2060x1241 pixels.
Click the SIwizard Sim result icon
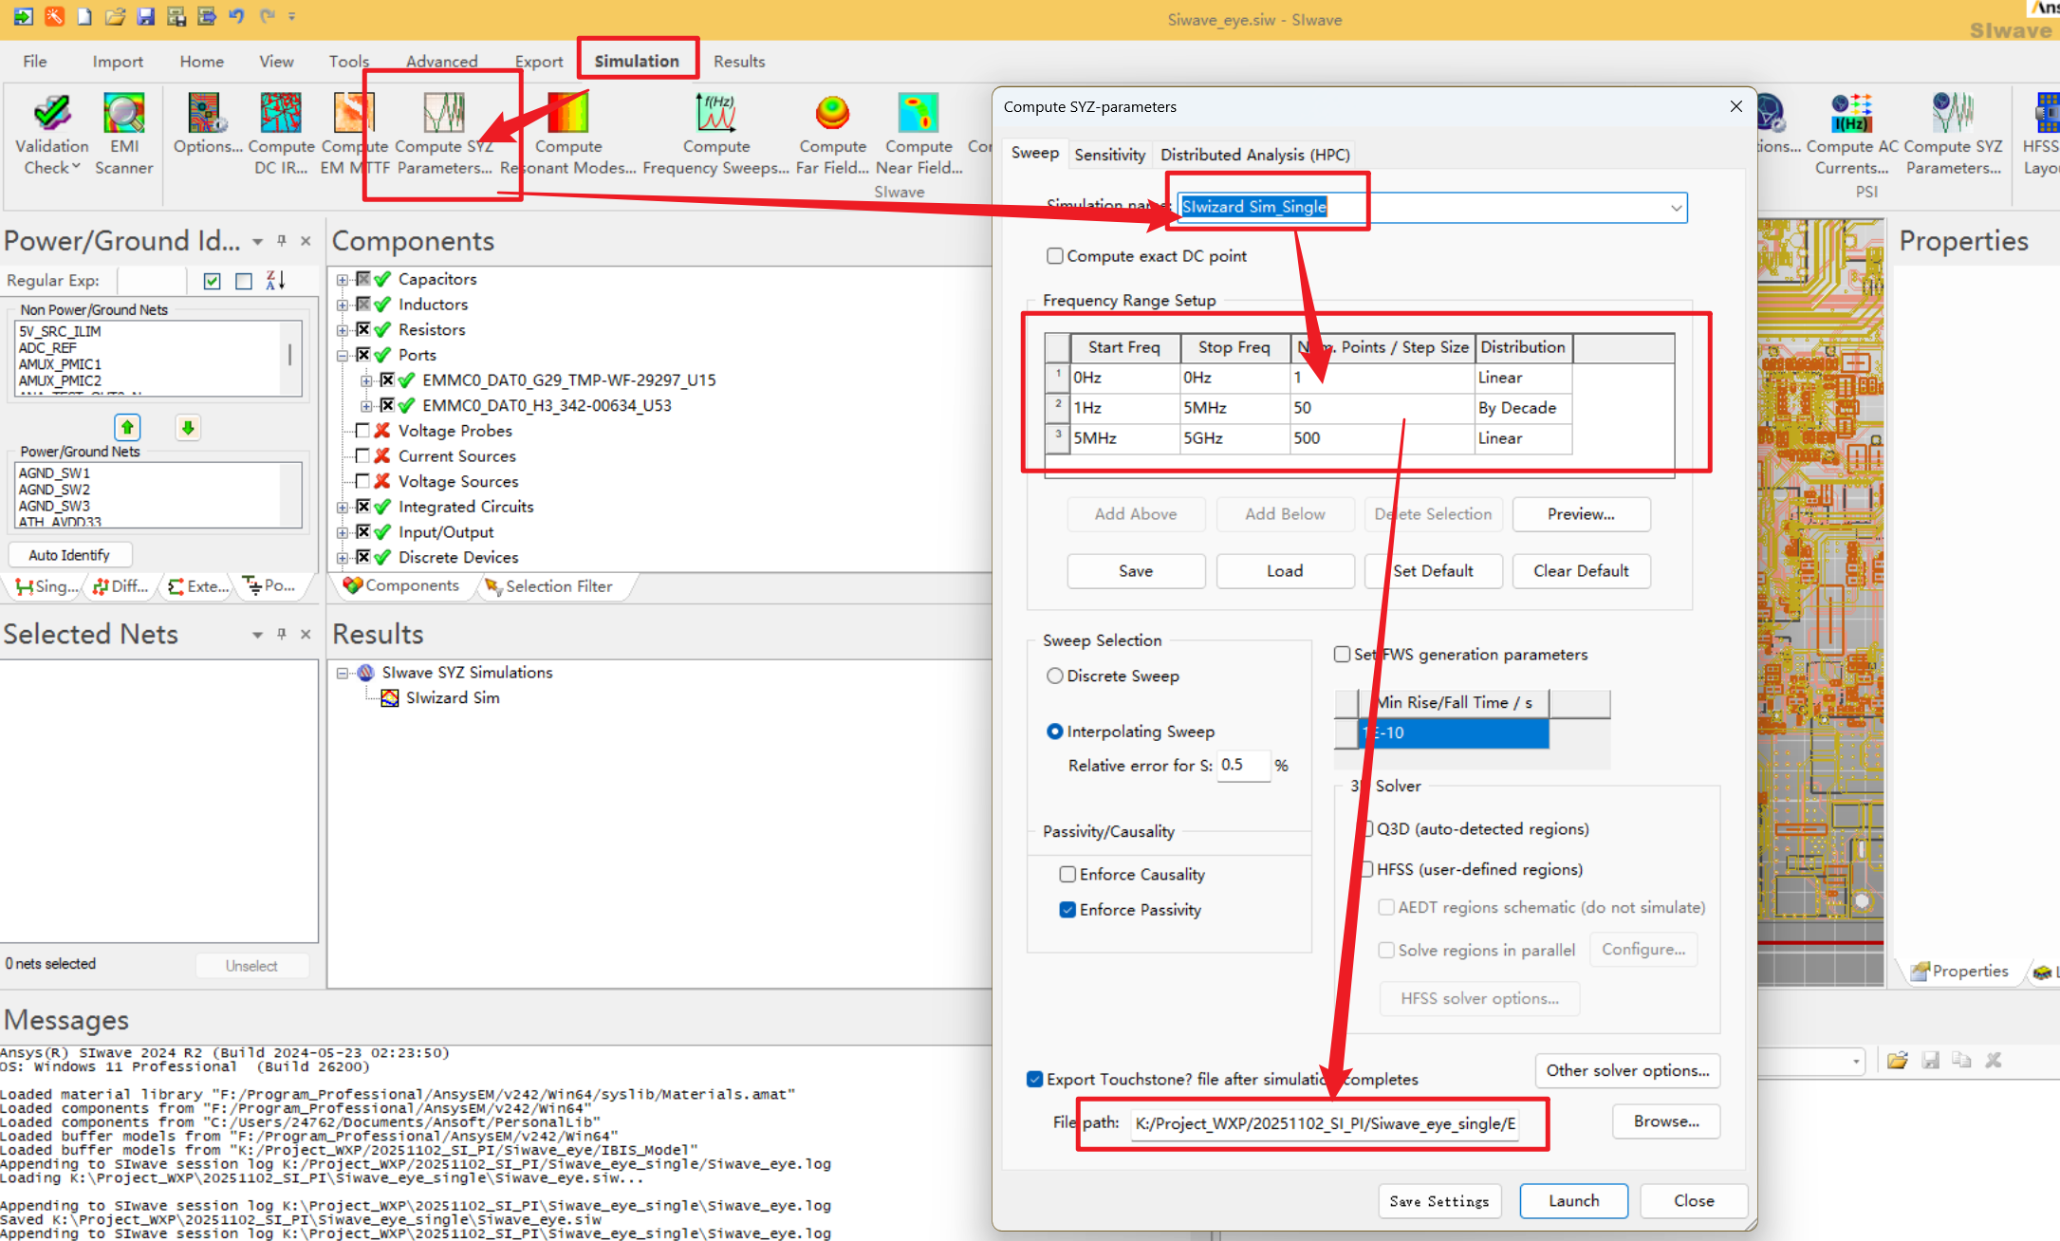coord(389,698)
